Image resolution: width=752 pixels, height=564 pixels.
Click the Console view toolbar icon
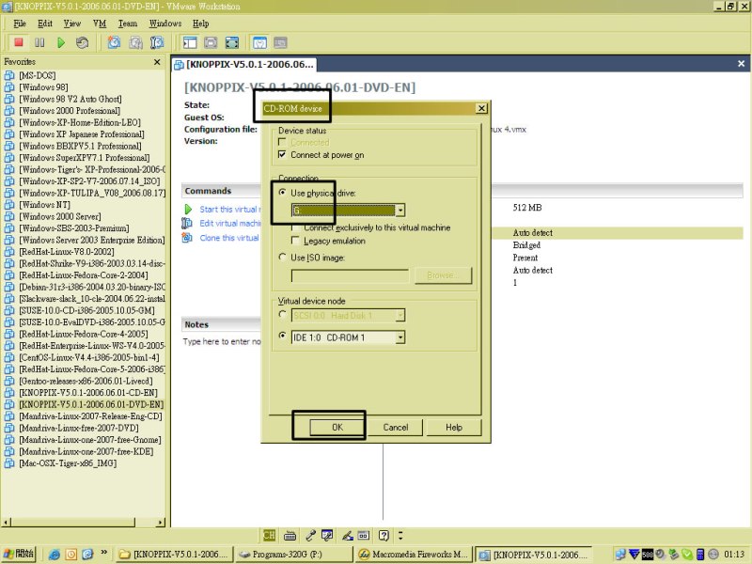280,42
